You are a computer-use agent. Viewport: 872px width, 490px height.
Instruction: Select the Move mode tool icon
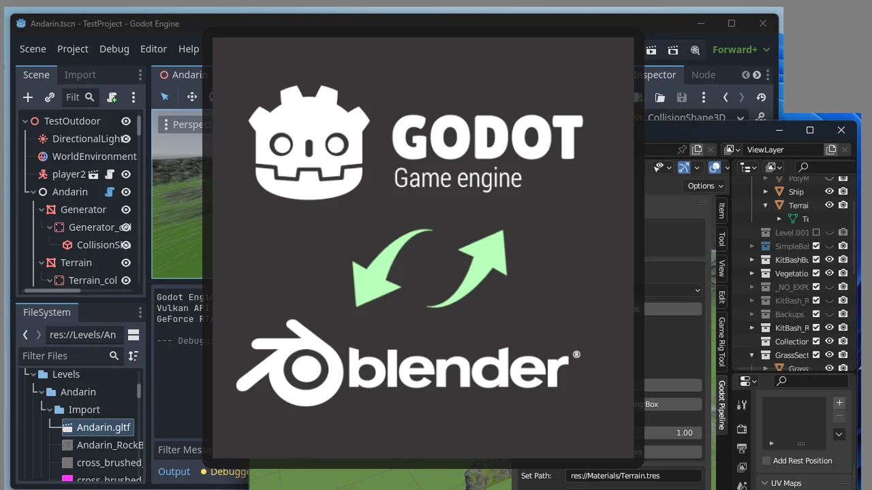(191, 97)
